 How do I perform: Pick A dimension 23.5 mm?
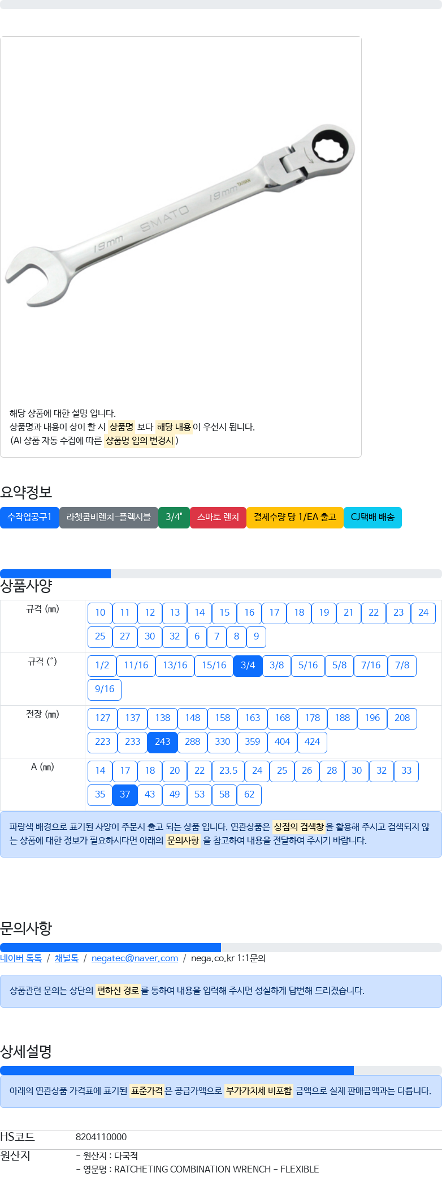click(228, 771)
